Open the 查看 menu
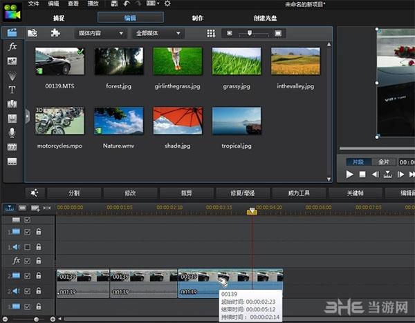 [73, 3]
